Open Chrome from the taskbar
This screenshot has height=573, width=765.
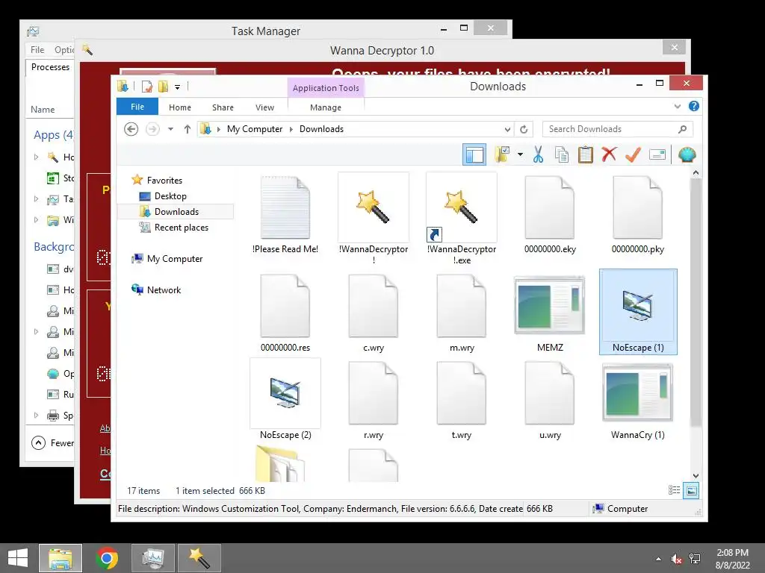pyautogui.click(x=107, y=558)
